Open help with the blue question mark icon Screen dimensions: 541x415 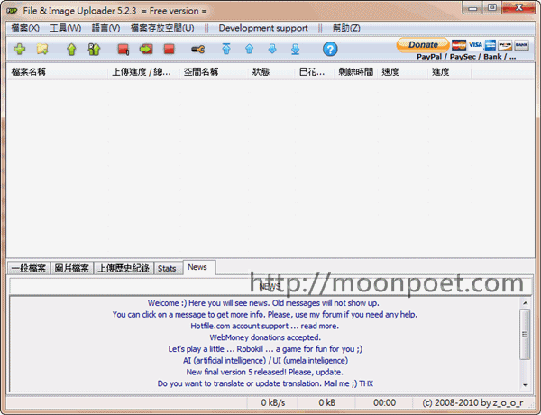(x=330, y=49)
